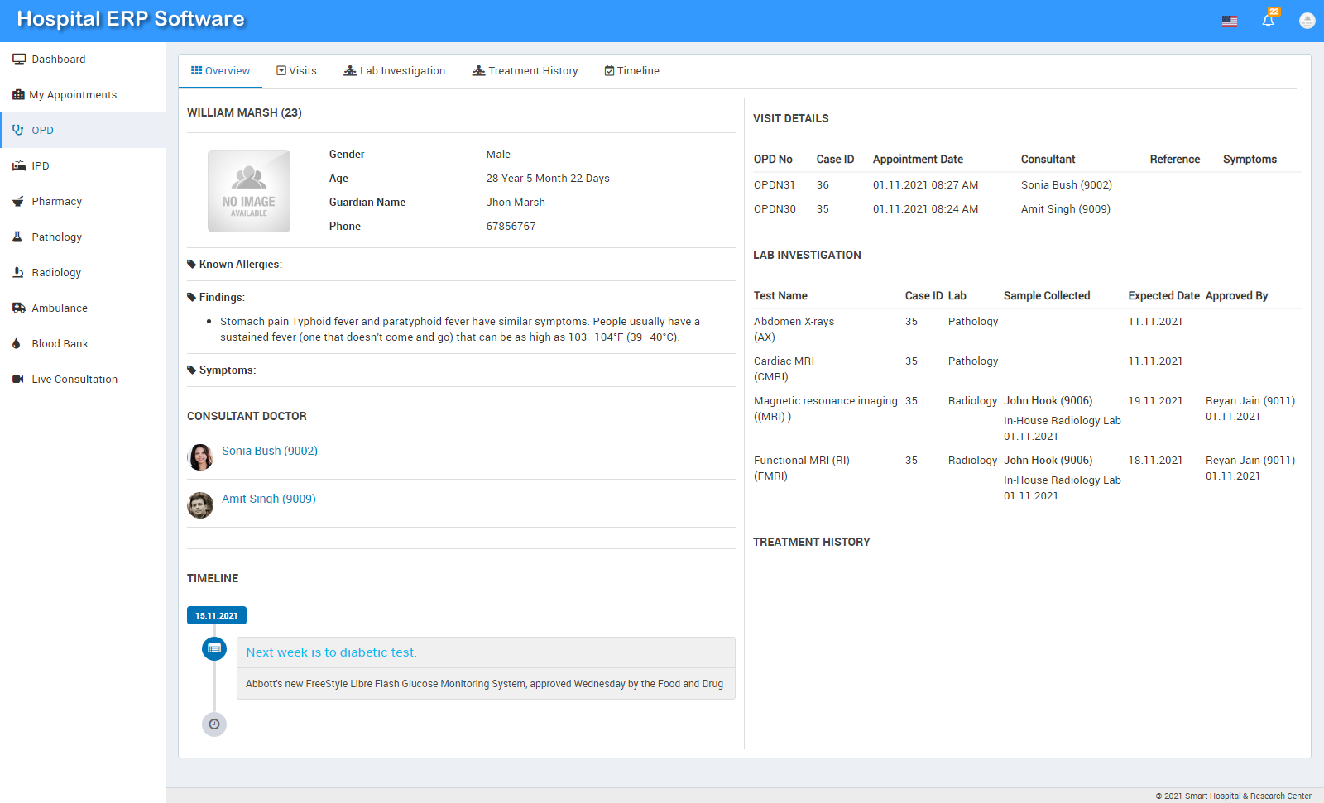Switch to the Overview tab
Image resolution: width=1324 pixels, height=803 pixels.
point(220,71)
